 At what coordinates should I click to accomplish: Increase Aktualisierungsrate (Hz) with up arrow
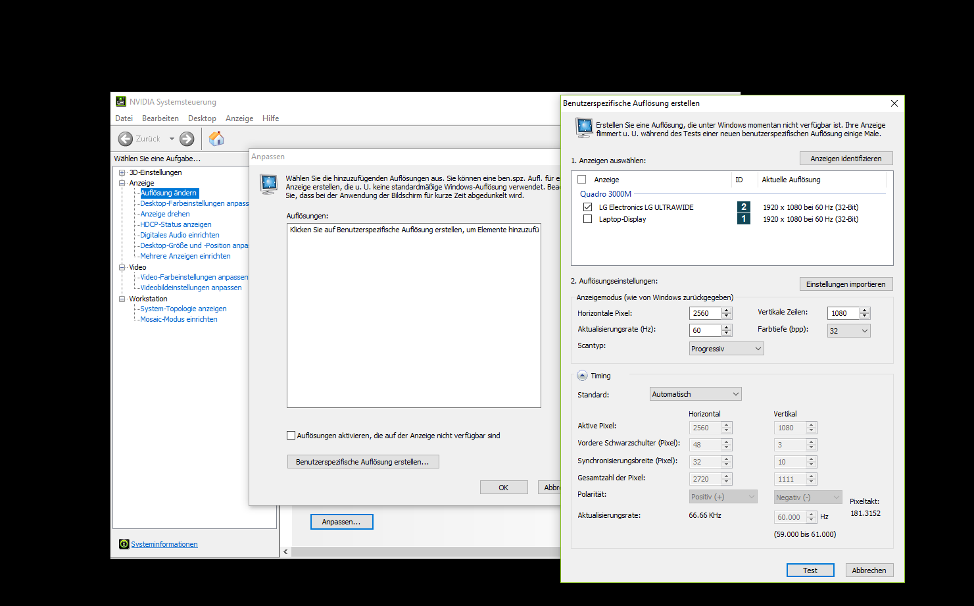pyautogui.click(x=727, y=328)
